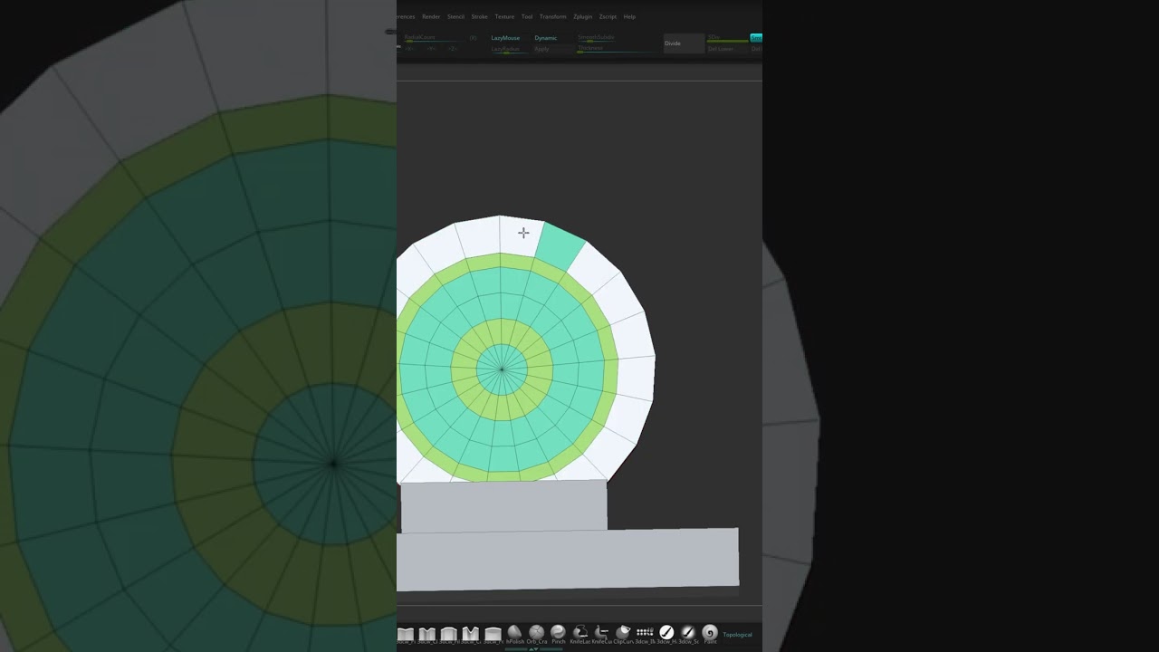Open the Tool menu
Screen dimensions: 1159x652
(x=527, y=16)
